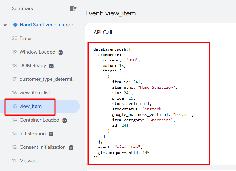The image size is (236, 171).
Task: Click code icon beside DOM Ready
Action: coord(51,66)
